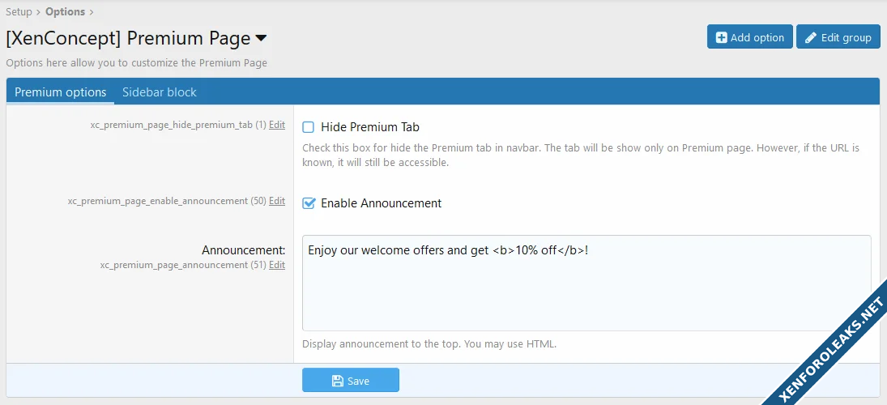The image size is (887, 405).
Task: Edit the xc_premium_page_hide_premium_tab option
Action: coord(277,125)
